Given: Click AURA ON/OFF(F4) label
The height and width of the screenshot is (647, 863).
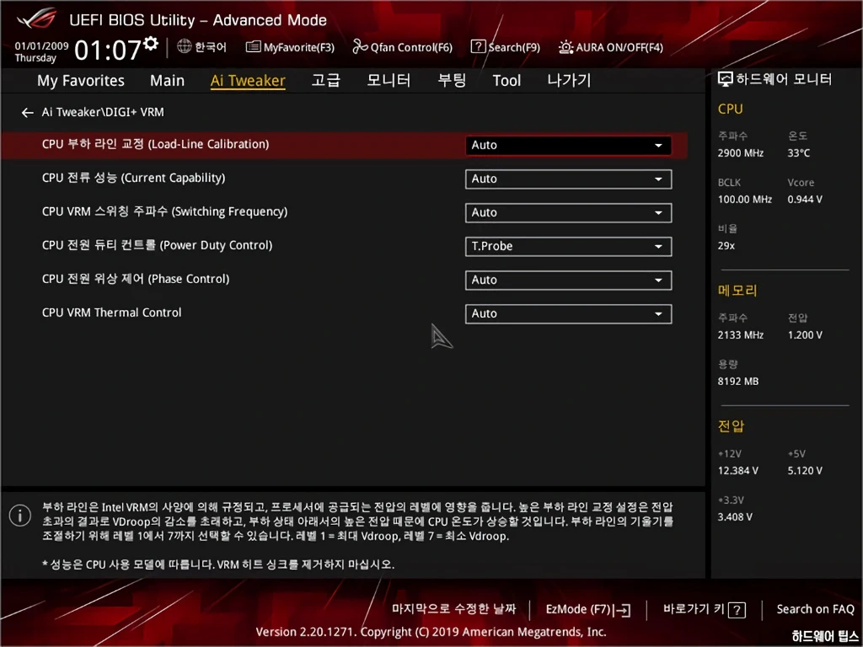Looking at the screenshot, I should tap(619, 47).
